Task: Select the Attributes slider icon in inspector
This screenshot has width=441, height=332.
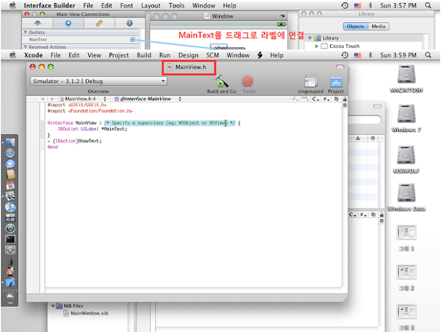Action: point(37,23)
